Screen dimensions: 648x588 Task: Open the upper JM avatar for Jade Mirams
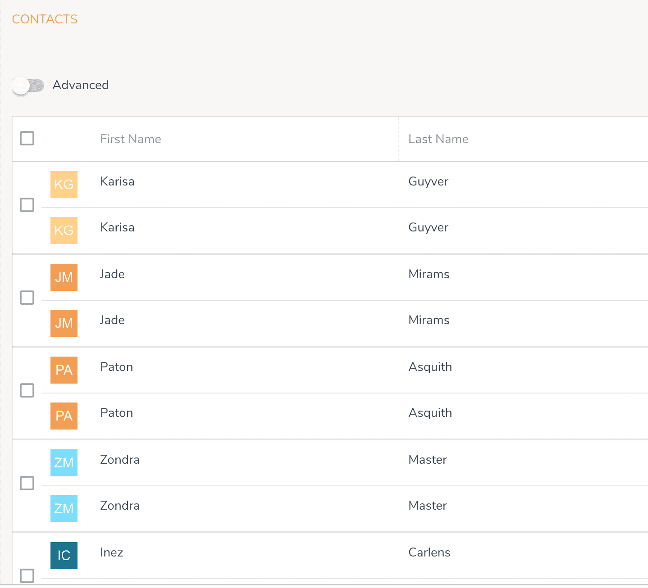tap(64, 277)
